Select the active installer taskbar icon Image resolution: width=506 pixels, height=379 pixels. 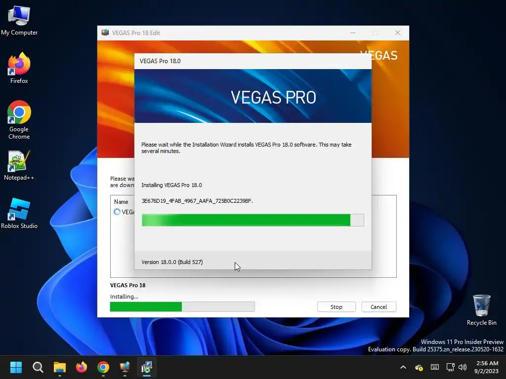[147, 367]
